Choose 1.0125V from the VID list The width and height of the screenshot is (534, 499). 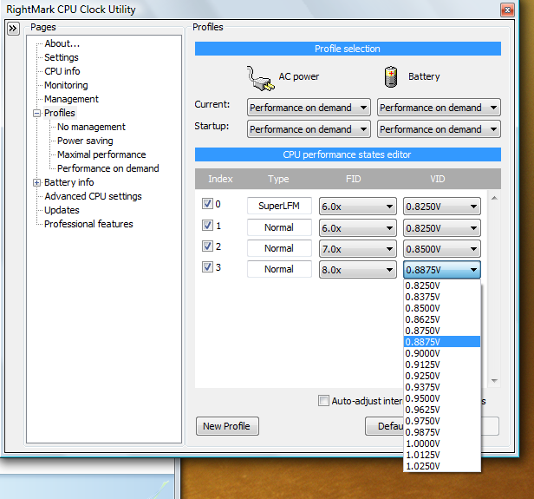coord(442,455)
